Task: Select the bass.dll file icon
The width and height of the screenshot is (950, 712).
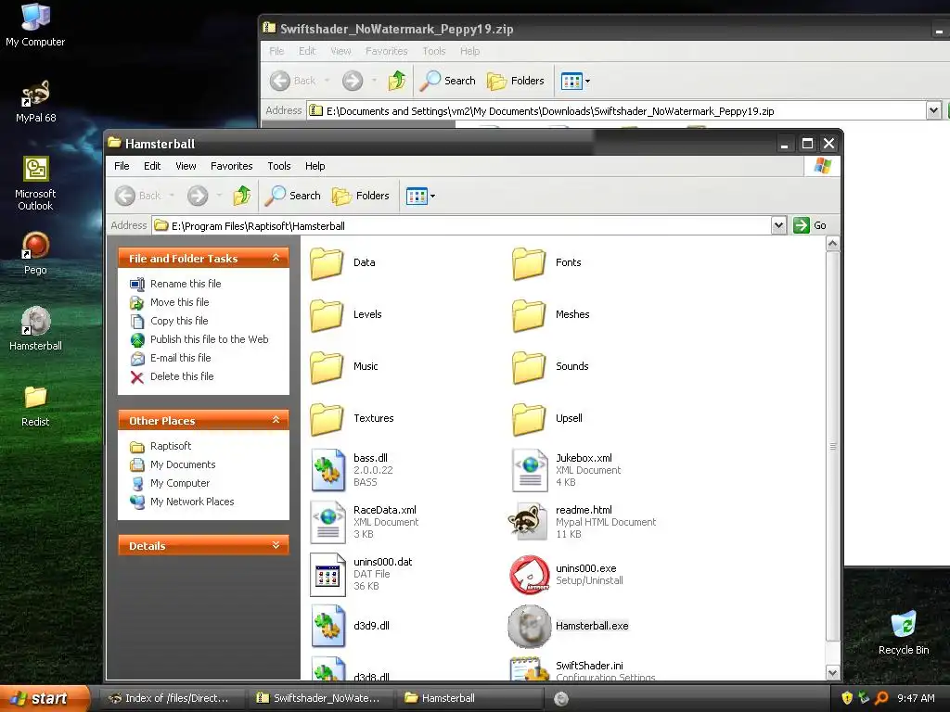Action: pyautogui.click(x=327, y=470)
